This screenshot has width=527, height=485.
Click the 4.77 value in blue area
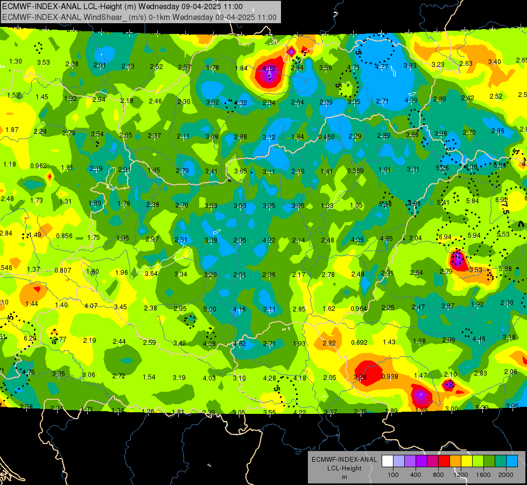click(382, 67)
